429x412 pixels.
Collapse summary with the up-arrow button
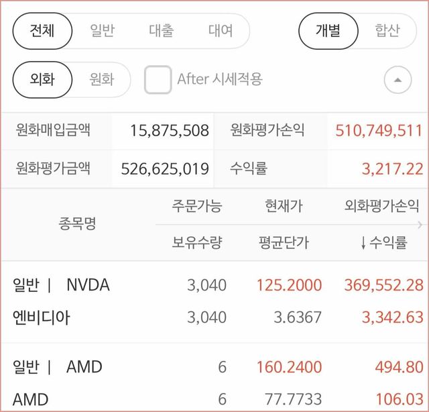pos(397,81)
